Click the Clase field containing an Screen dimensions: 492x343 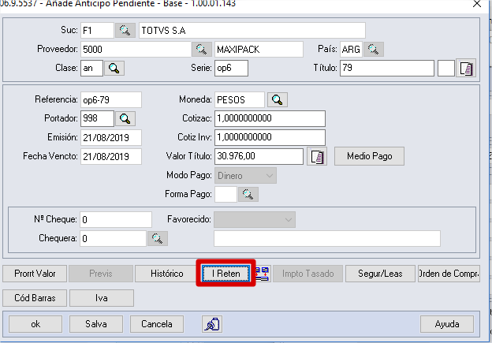(91, 68)
